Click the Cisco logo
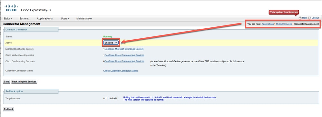 [11, 8]
